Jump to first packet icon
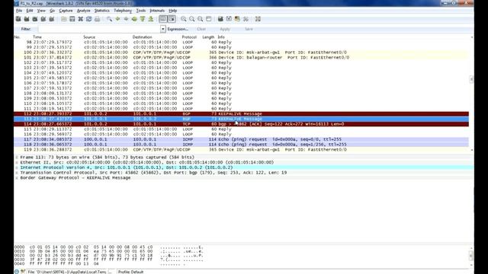The image size is (488, 274). (x=143, y=19)
